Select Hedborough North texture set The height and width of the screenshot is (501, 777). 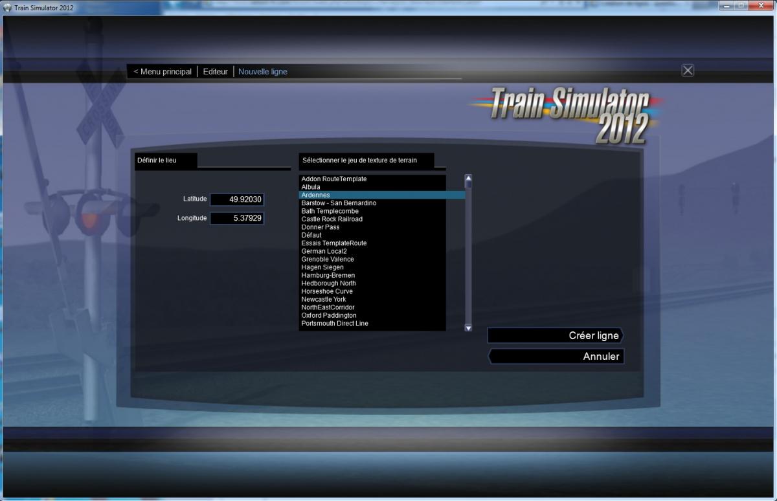pos(372,284)
